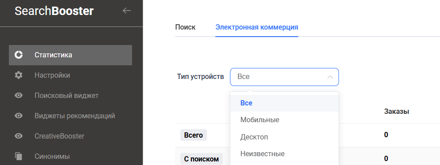Choose the Все option in dropdown
The width and height of the screenshot is (440, 165).
point(284,103)
